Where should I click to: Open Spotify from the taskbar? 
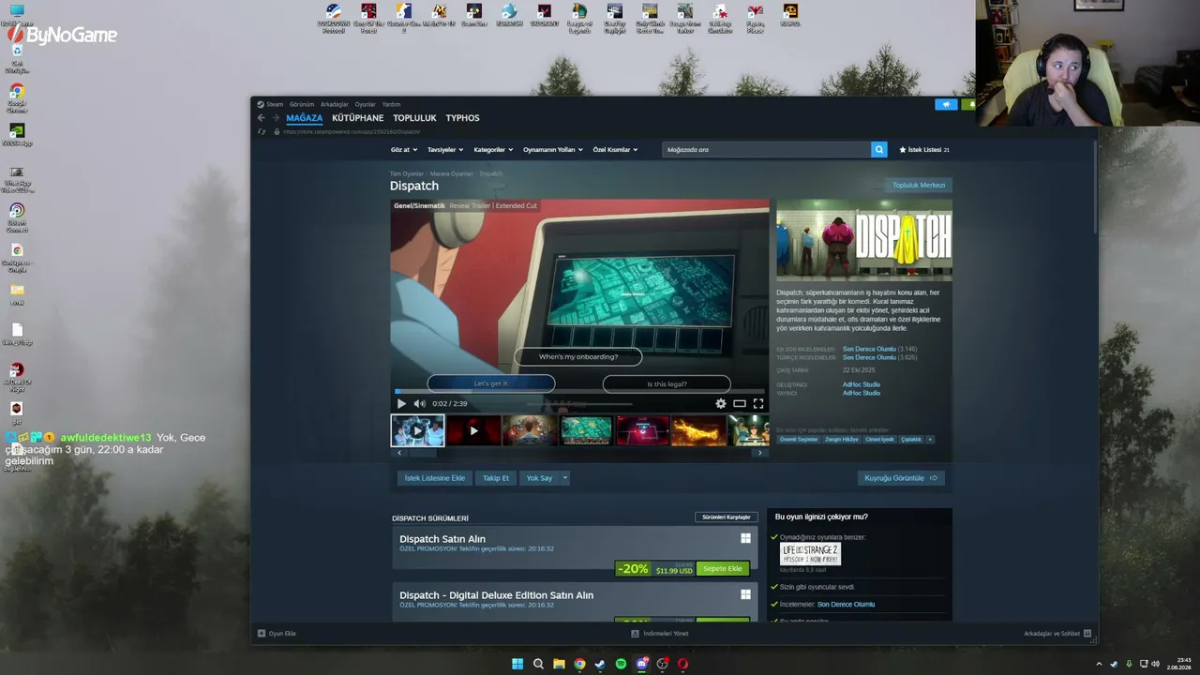pos(621,664)
